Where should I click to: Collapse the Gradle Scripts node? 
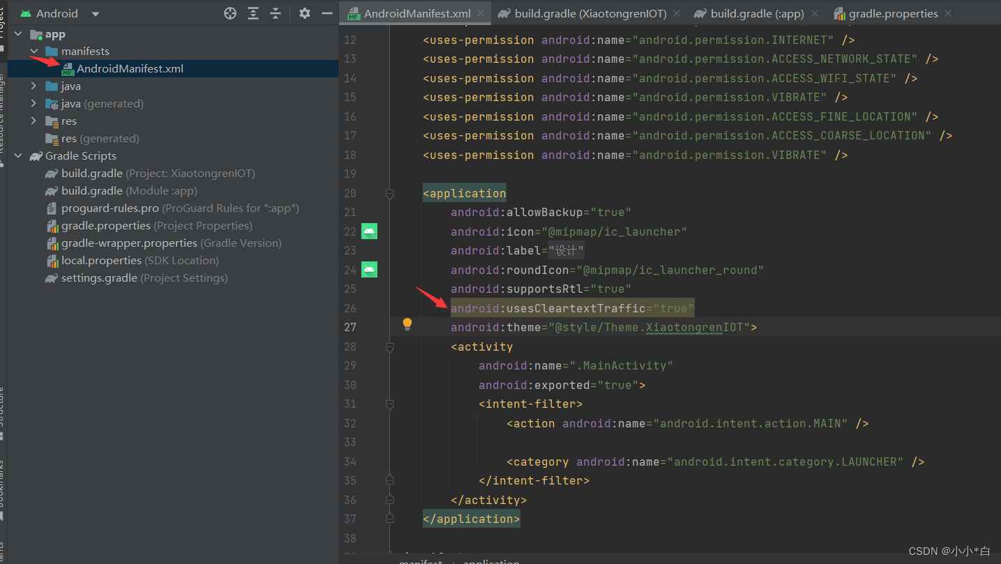[18, 156]
